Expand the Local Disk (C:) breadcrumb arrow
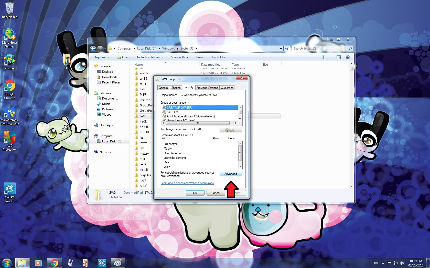Image resolution: width=430 pixels, height=268 pixels. point(159,48)
